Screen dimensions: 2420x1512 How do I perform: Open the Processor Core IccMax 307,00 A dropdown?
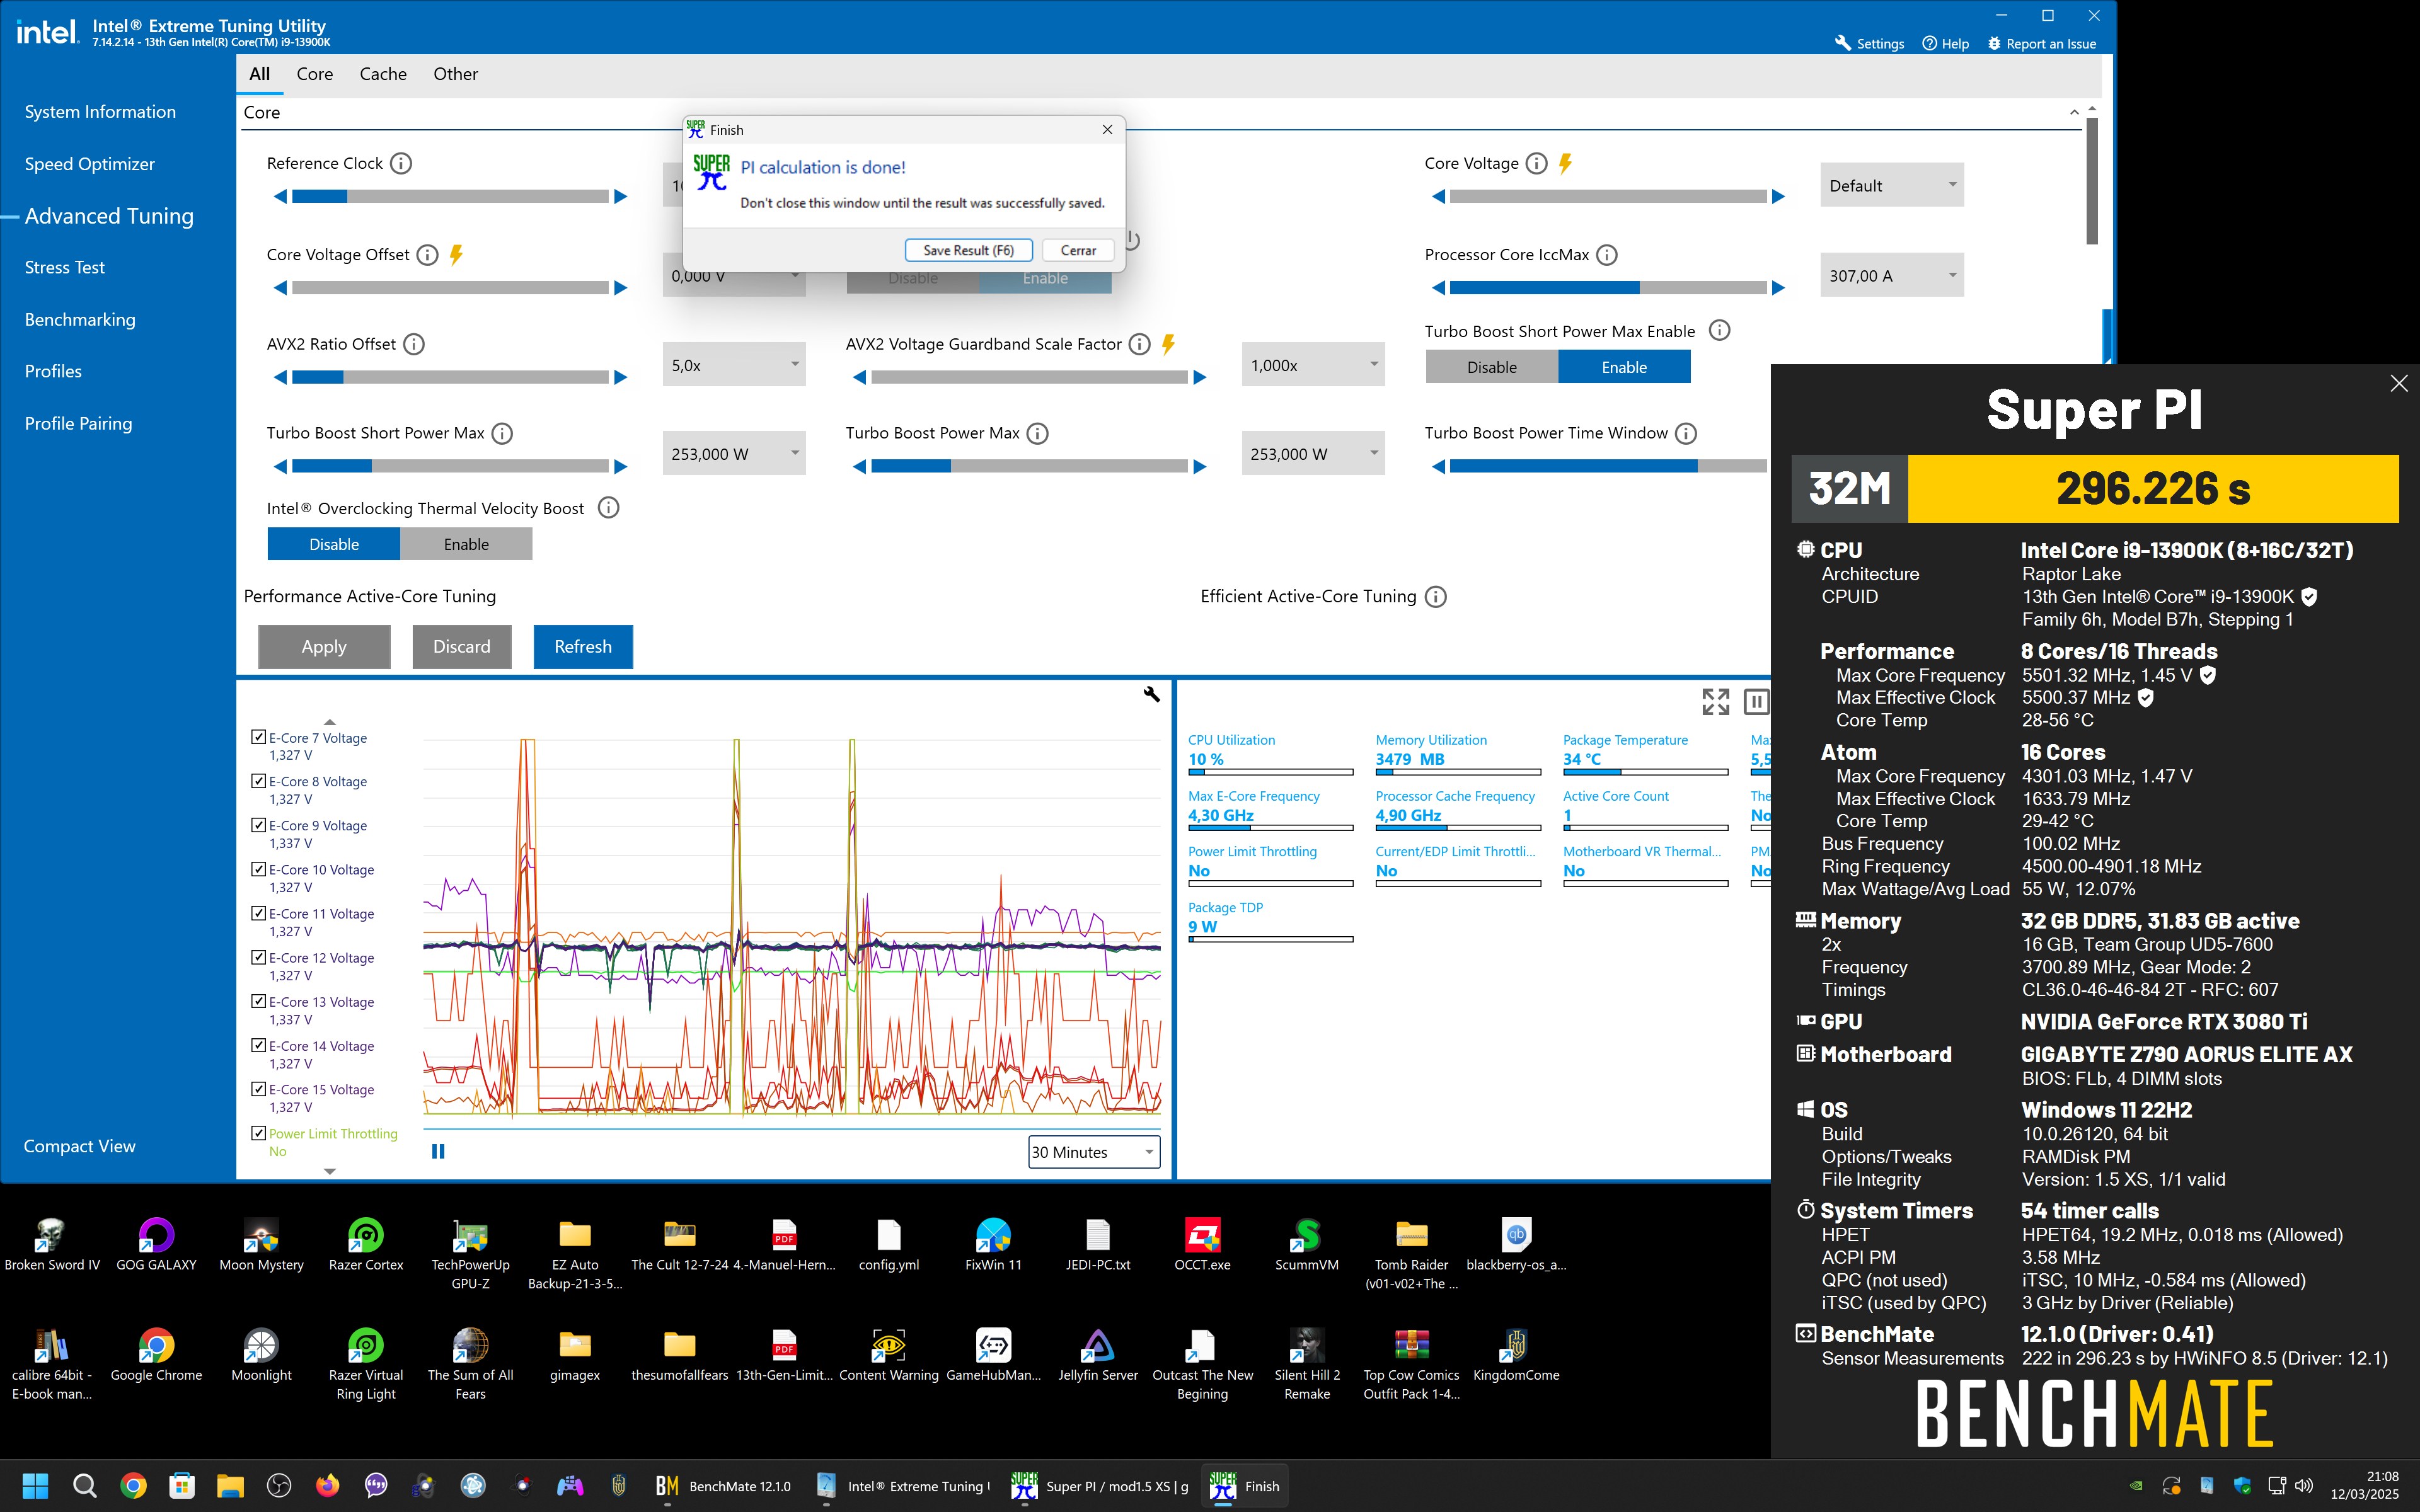click(x=1891, y=276)
